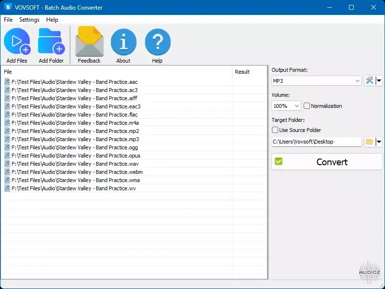Click music icon of Band Practice.wma row
The width and height of the screenshot is (385, 289).
(7, 180)
